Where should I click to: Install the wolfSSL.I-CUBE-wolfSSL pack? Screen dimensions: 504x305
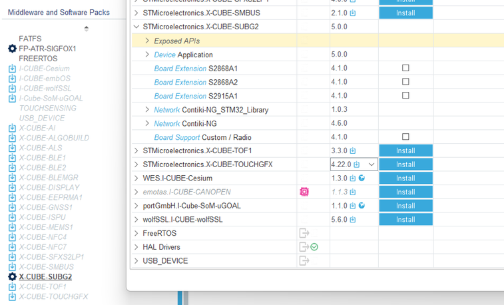point(405,220)
